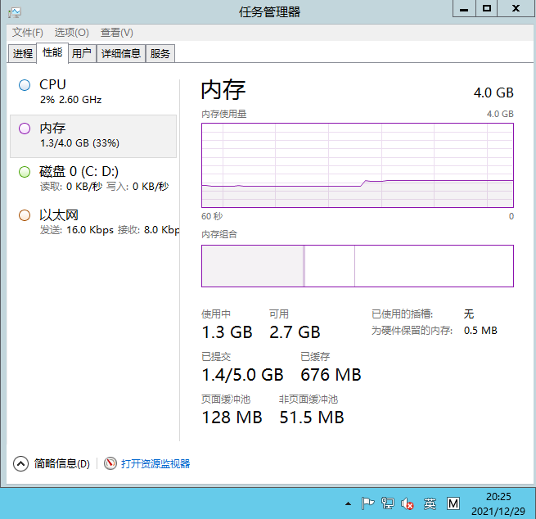Click the M input method tray icon
Viewport: 536px width, 519px height.
453,503
